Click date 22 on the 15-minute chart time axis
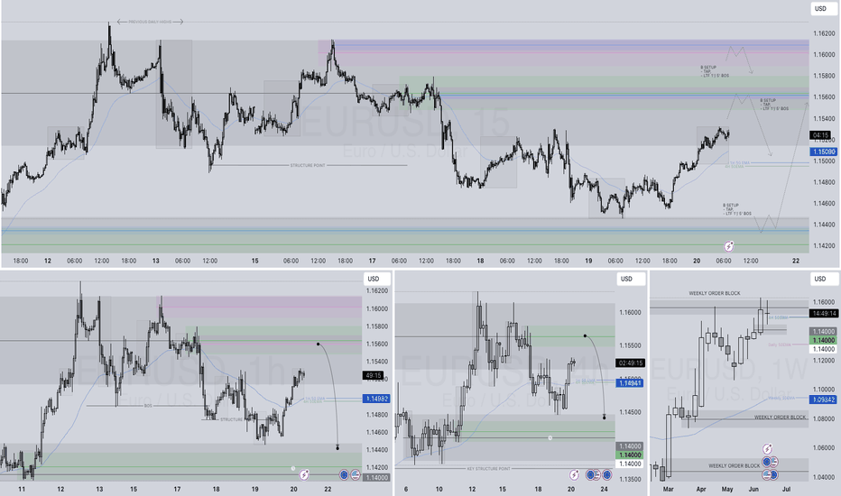 pos(796,262)
